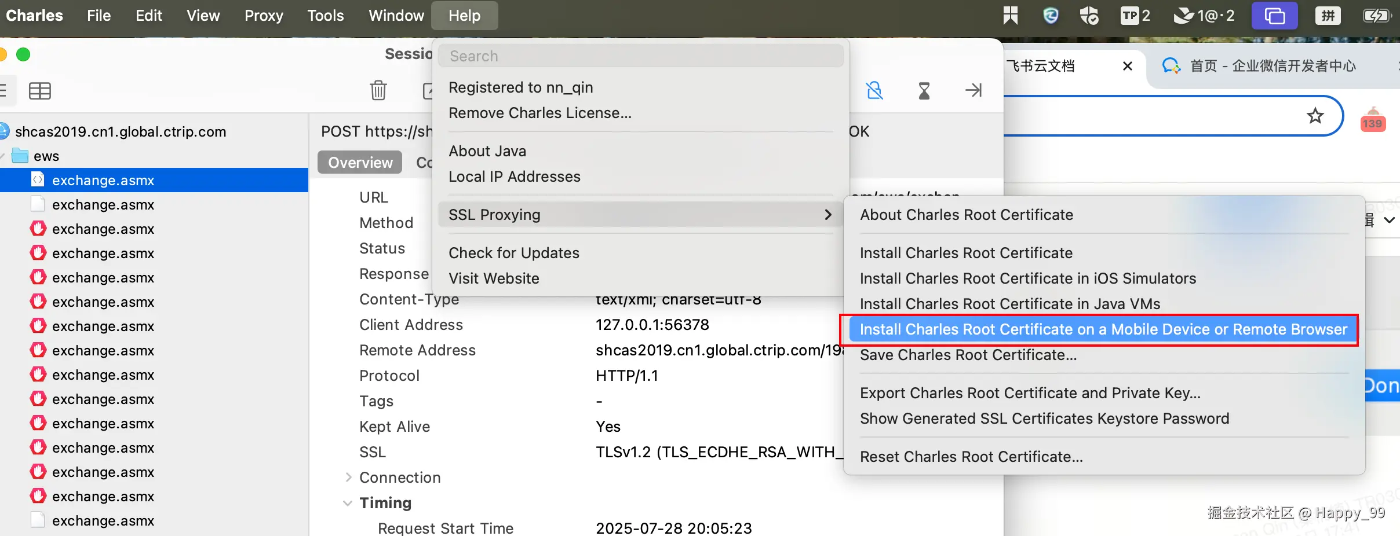Click the bookmark star in browser address bar
Image resolution: width=1400 pixels, height=536 pixels.
[x=1315, y=116]
